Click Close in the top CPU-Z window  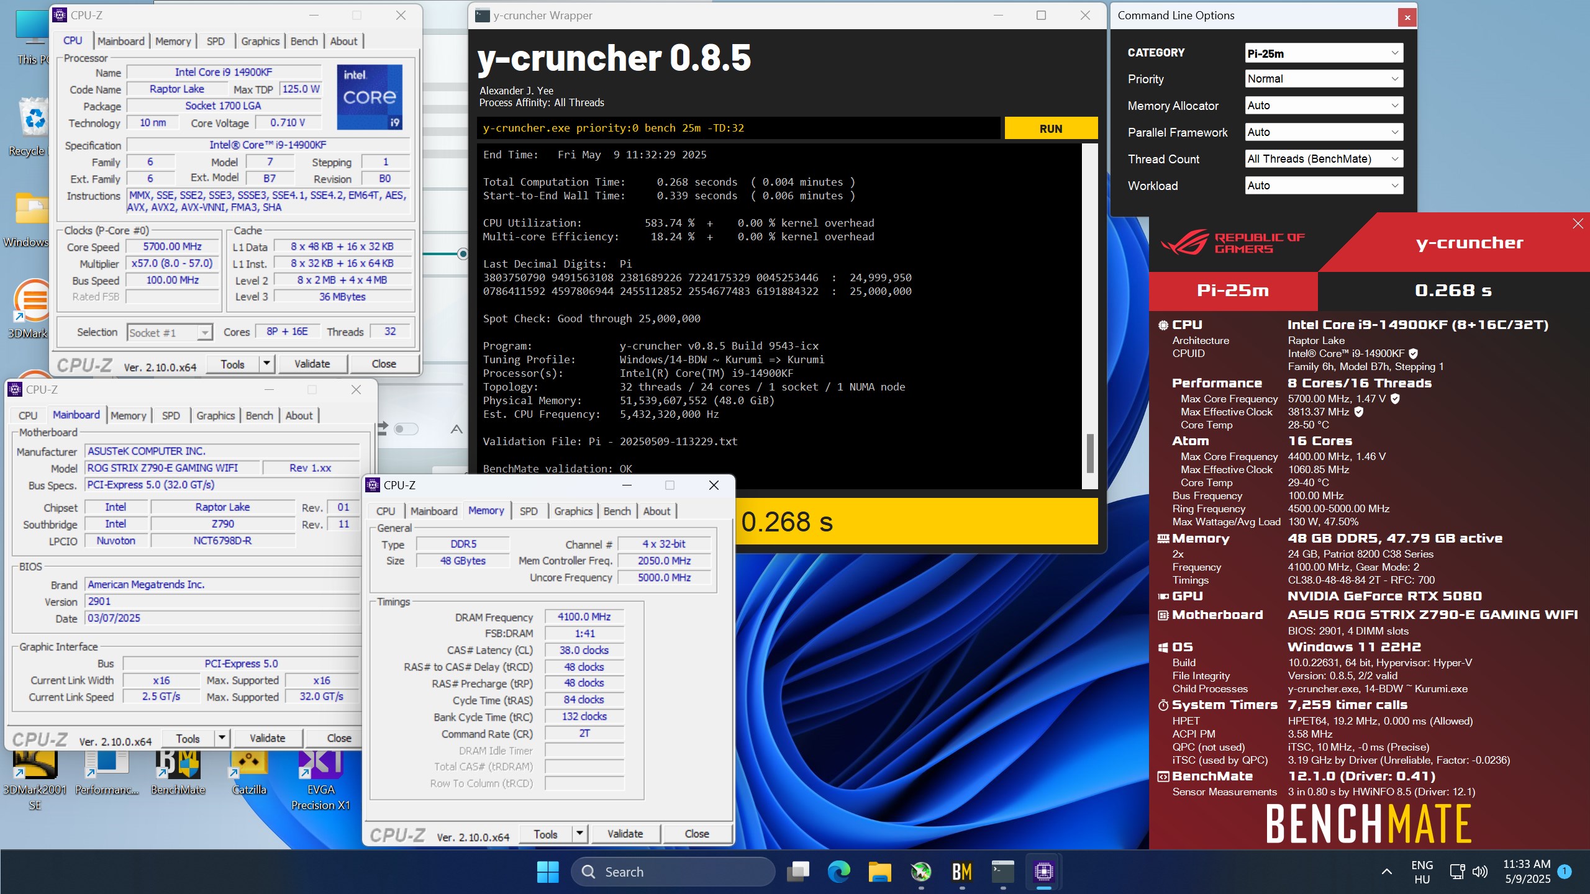click(x=384, y=364)
